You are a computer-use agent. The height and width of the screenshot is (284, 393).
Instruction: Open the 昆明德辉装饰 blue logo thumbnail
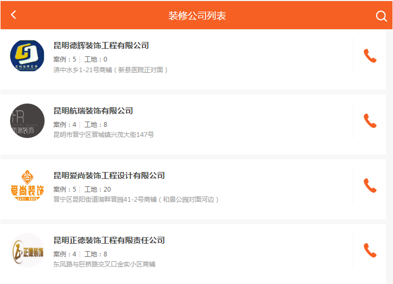pos(27,56)
